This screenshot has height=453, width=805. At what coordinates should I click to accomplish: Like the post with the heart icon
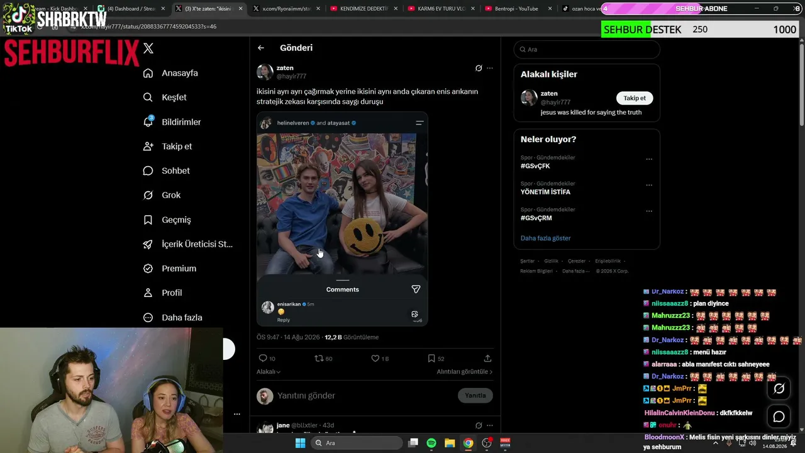tap(375, 358)
